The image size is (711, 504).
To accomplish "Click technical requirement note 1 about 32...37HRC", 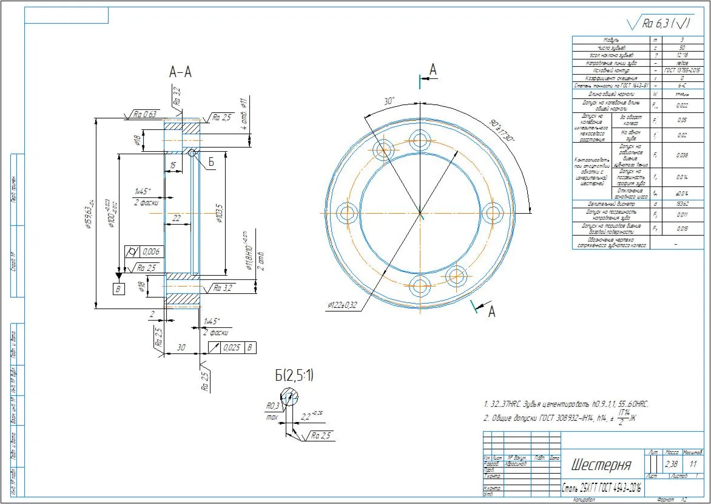I will [567, 403].
